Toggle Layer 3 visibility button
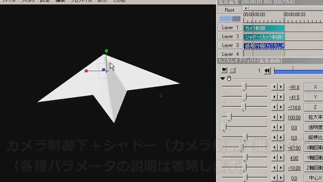Viewport: 323px width, 182px height. tap(230, 45)
